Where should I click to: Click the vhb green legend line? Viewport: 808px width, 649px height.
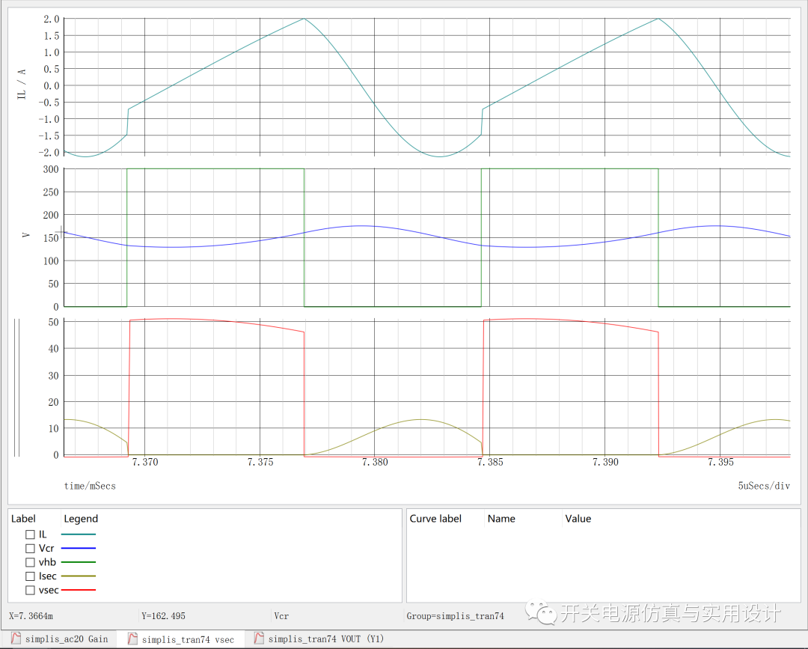coord(79,562)
